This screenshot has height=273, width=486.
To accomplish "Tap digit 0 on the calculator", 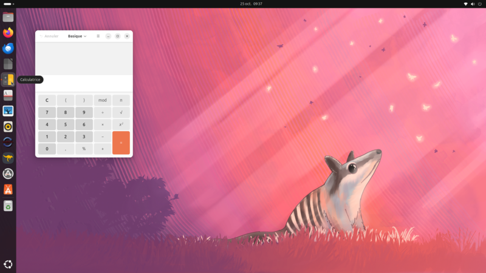I will point(47,149).
